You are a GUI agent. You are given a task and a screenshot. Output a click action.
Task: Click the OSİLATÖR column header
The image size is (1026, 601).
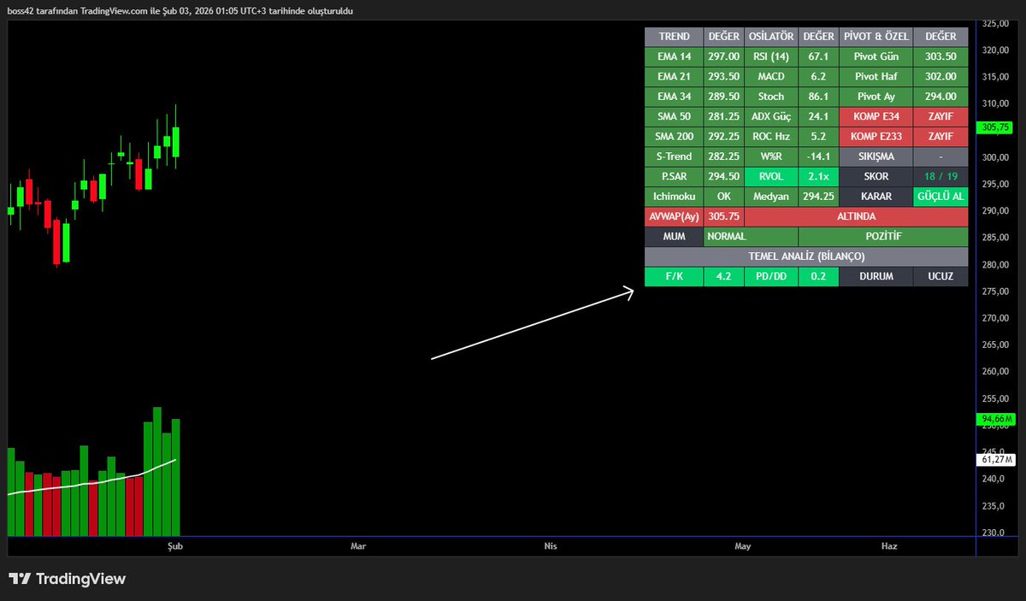click(771, 37)
